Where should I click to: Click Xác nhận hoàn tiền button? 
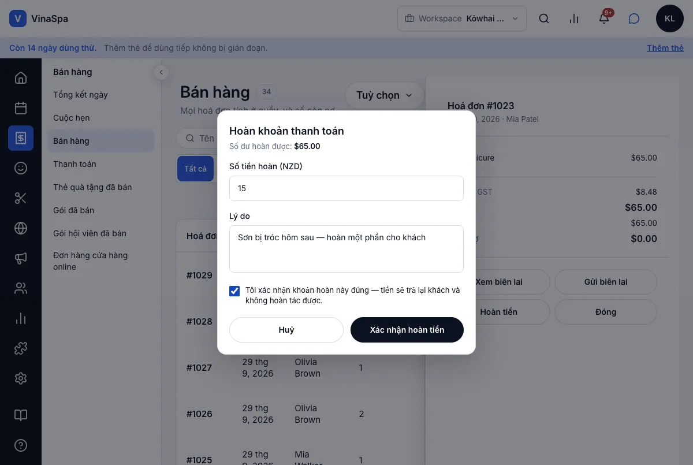tap(407, 330)
